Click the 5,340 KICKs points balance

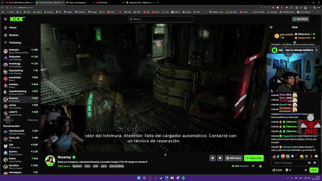click(277, 170)
